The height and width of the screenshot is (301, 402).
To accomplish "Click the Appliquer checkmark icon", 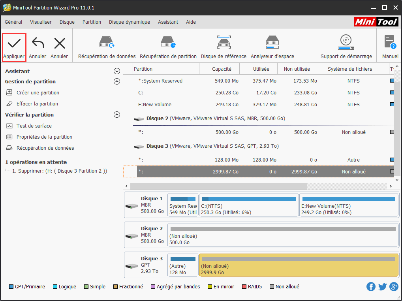I will pos(14,43).
